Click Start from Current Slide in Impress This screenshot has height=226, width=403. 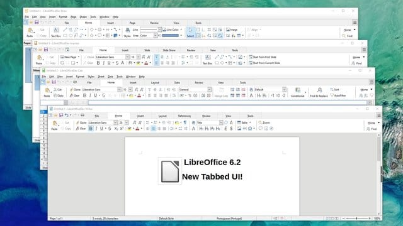[264, 63]
